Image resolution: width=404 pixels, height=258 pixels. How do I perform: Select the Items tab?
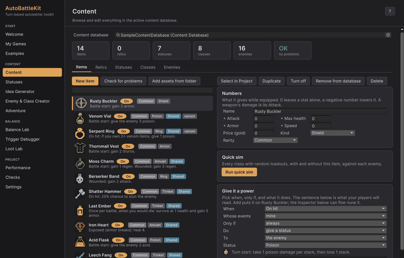click(81, 67)
